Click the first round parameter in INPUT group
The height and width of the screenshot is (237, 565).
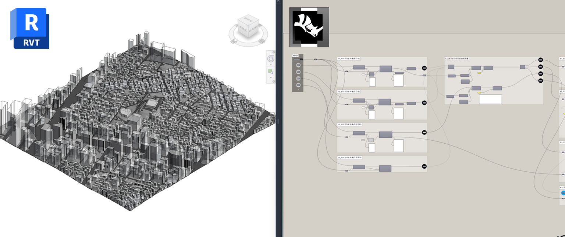(x=298, y=65)
